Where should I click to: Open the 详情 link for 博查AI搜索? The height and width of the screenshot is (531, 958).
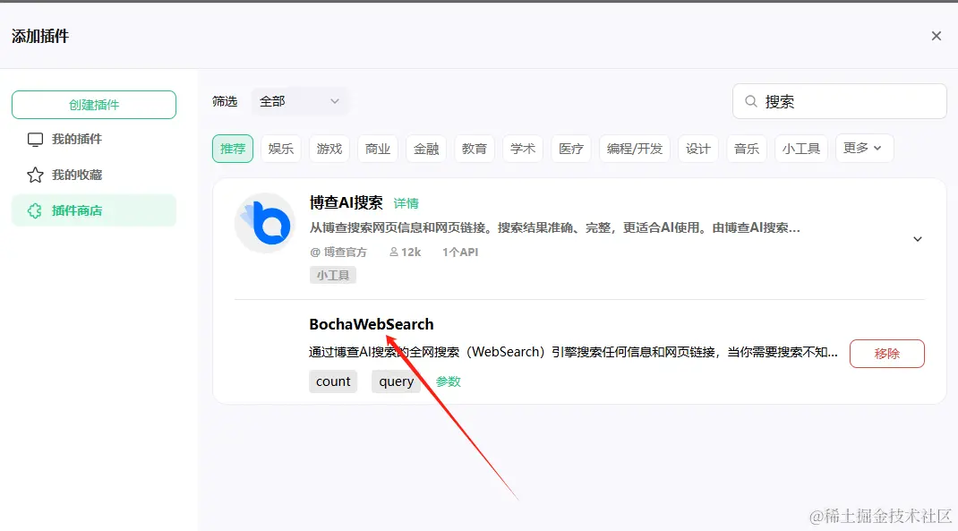click(406, 203)
